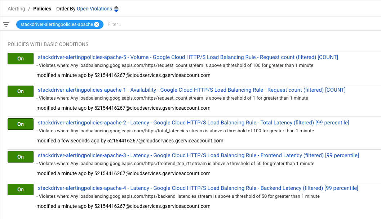This screenshot has height=219, width=381.
Task: Toggle the On switch for stackdriver-alertingpolicies-apache-5
Action: 20,58
